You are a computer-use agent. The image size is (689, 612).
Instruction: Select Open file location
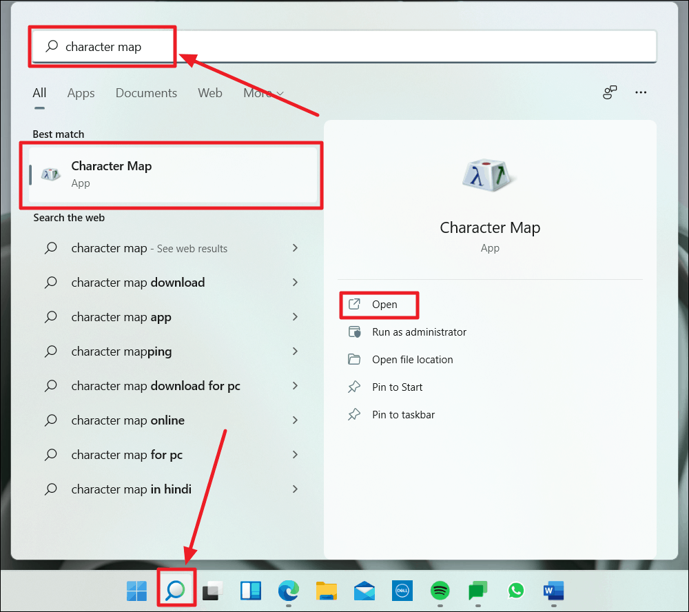(x=401, y=360)
